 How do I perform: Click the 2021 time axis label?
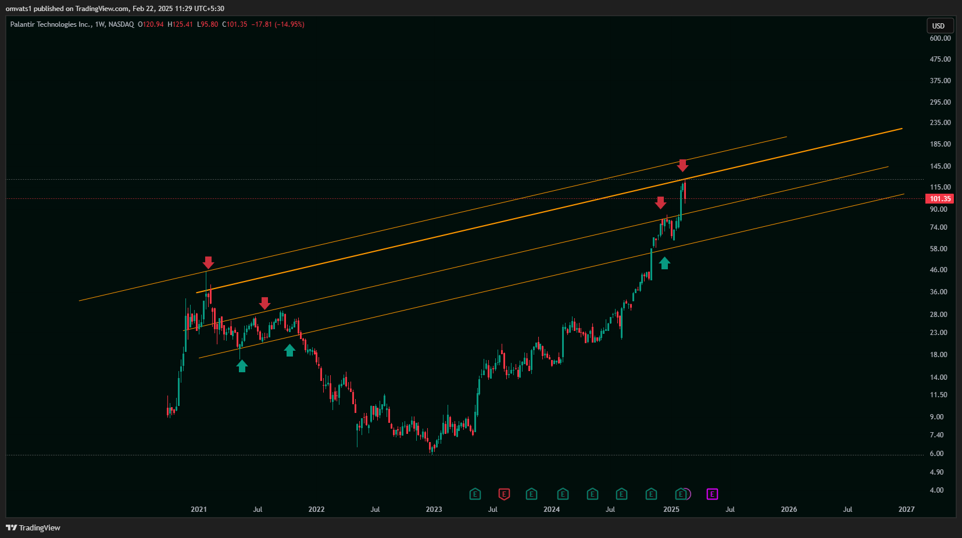click(x=199, y=510)
